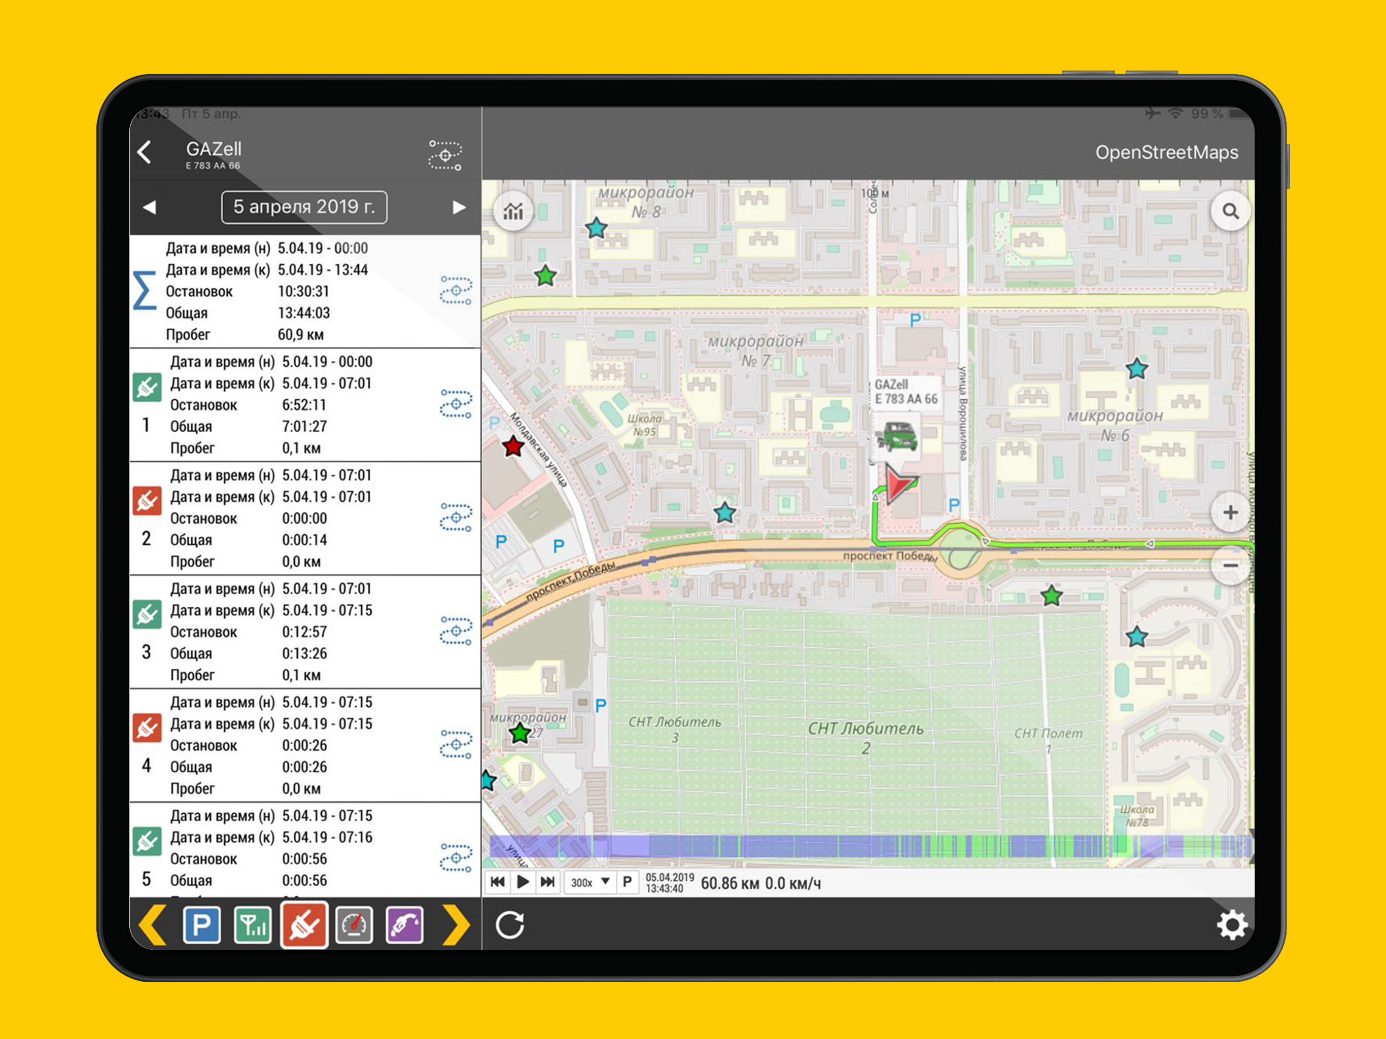Show track for segment 3 with total 0:13:26
The width and height of the screenshot is (1386, 1039).
pyautogui.click(x=456, y=631)
